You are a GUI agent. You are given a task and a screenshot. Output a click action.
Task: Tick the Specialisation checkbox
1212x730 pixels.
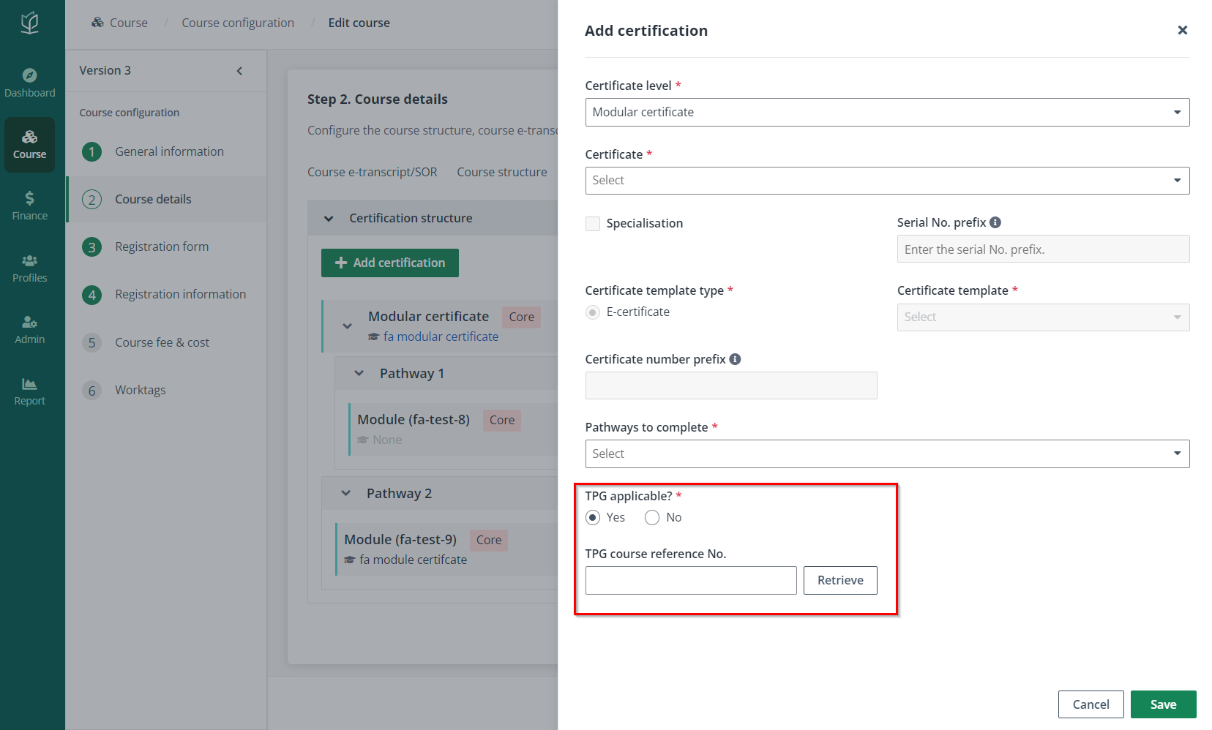593,224
